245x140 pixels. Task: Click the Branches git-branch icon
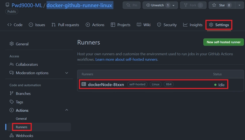(12, 94)
